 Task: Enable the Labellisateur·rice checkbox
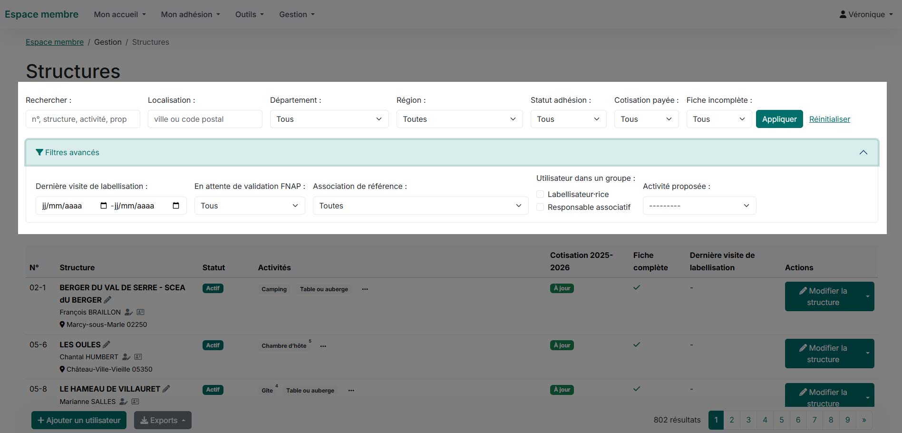click(x=540, y=194)
